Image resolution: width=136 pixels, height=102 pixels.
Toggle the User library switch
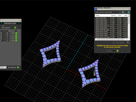pos(129,12)
